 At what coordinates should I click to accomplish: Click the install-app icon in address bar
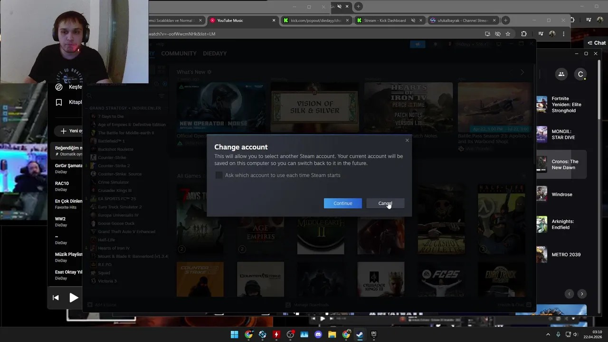coord(487,34)
